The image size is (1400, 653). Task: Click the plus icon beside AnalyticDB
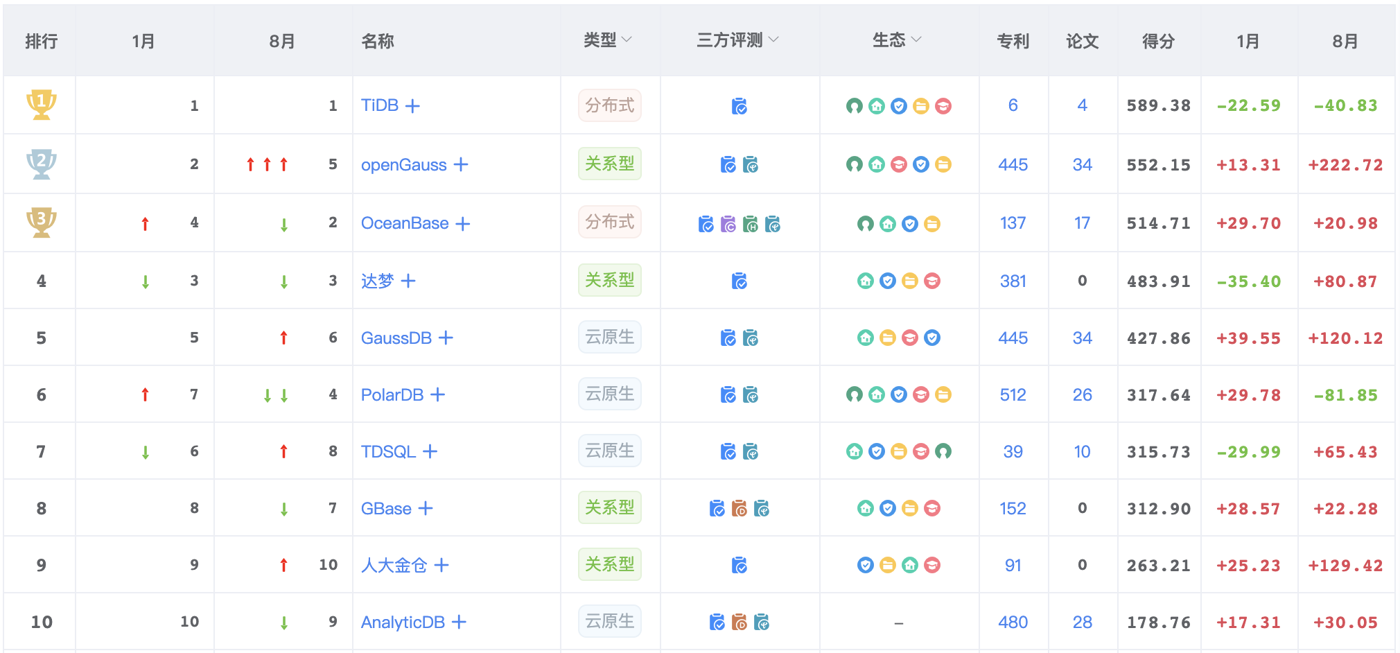pyautogui.click(x=459, y=622)
